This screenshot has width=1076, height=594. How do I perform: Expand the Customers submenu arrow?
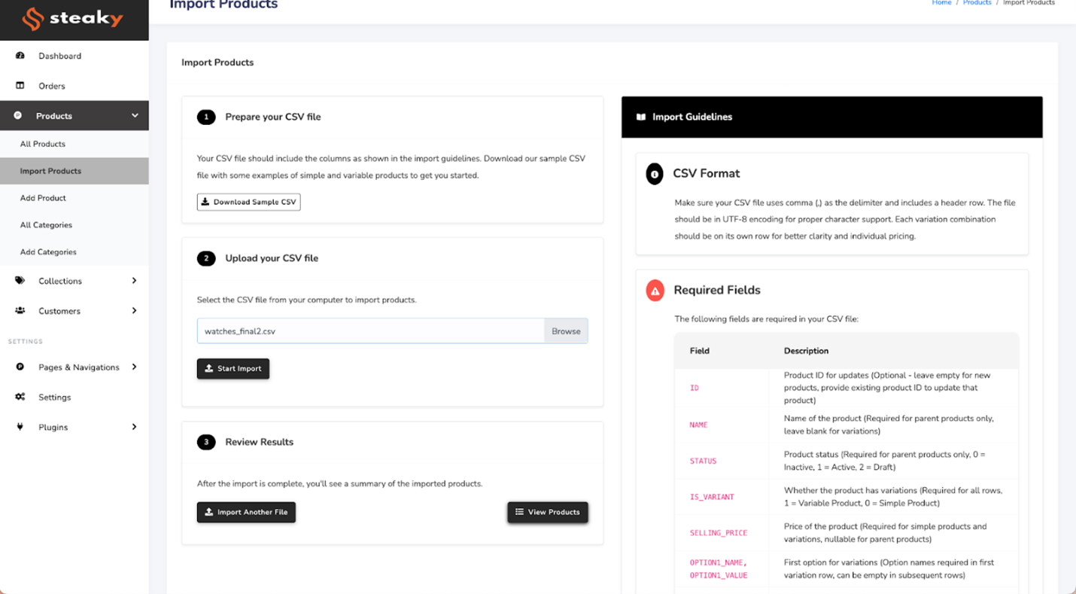click(134, 311)
